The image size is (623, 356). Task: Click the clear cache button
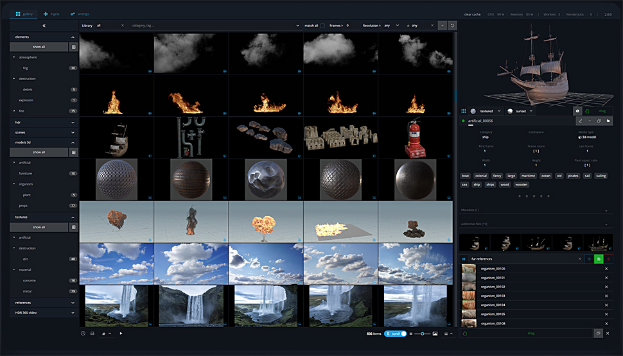(x=472, y=13)
